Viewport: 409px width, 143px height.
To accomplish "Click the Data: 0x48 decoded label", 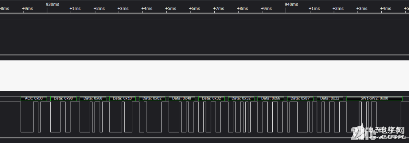I will coord(182,98).
